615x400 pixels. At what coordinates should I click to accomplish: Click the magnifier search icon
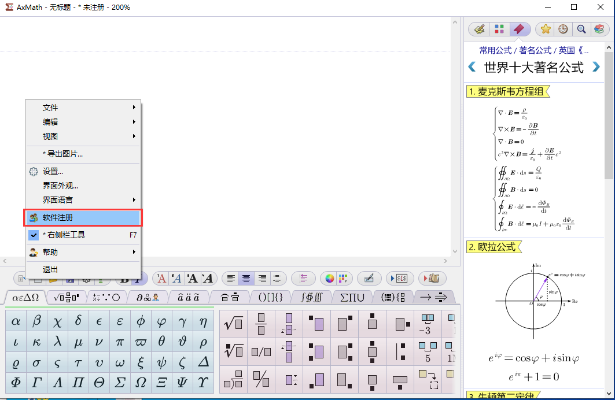(581, 29)
